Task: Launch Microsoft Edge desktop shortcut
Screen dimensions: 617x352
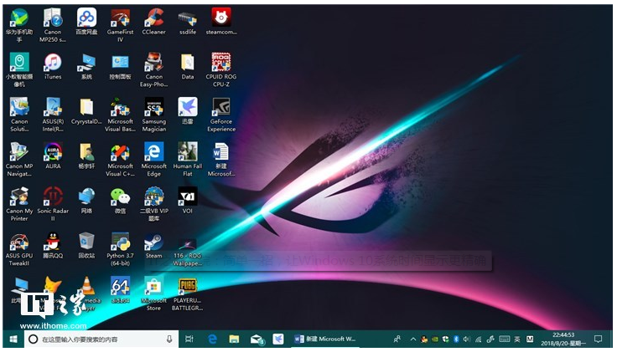Action: [x=154, y=160]
